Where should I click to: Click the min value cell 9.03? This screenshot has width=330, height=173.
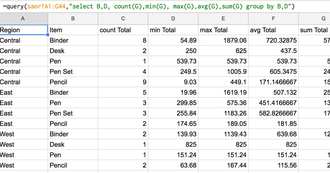173,82
